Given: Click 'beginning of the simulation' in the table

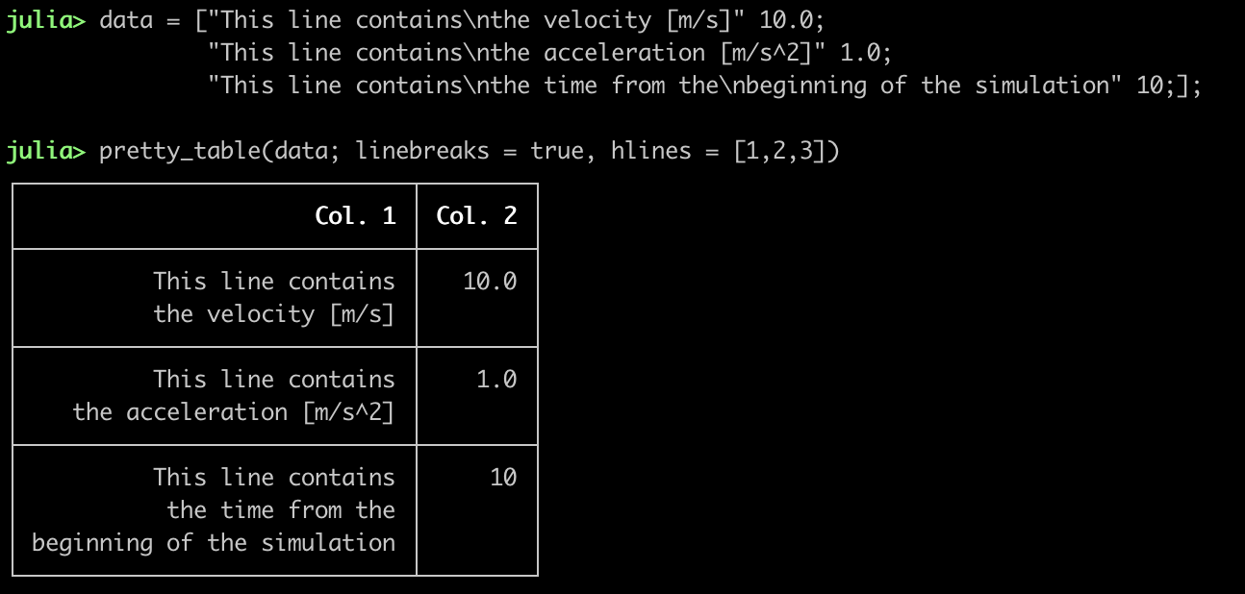Looking at the screenshot, I should (x=213, y=543).
